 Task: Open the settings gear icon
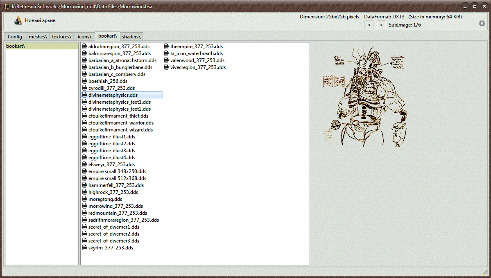click(x=482, y=23)
